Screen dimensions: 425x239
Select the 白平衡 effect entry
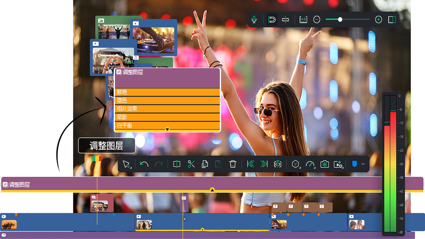coord(167,125)
